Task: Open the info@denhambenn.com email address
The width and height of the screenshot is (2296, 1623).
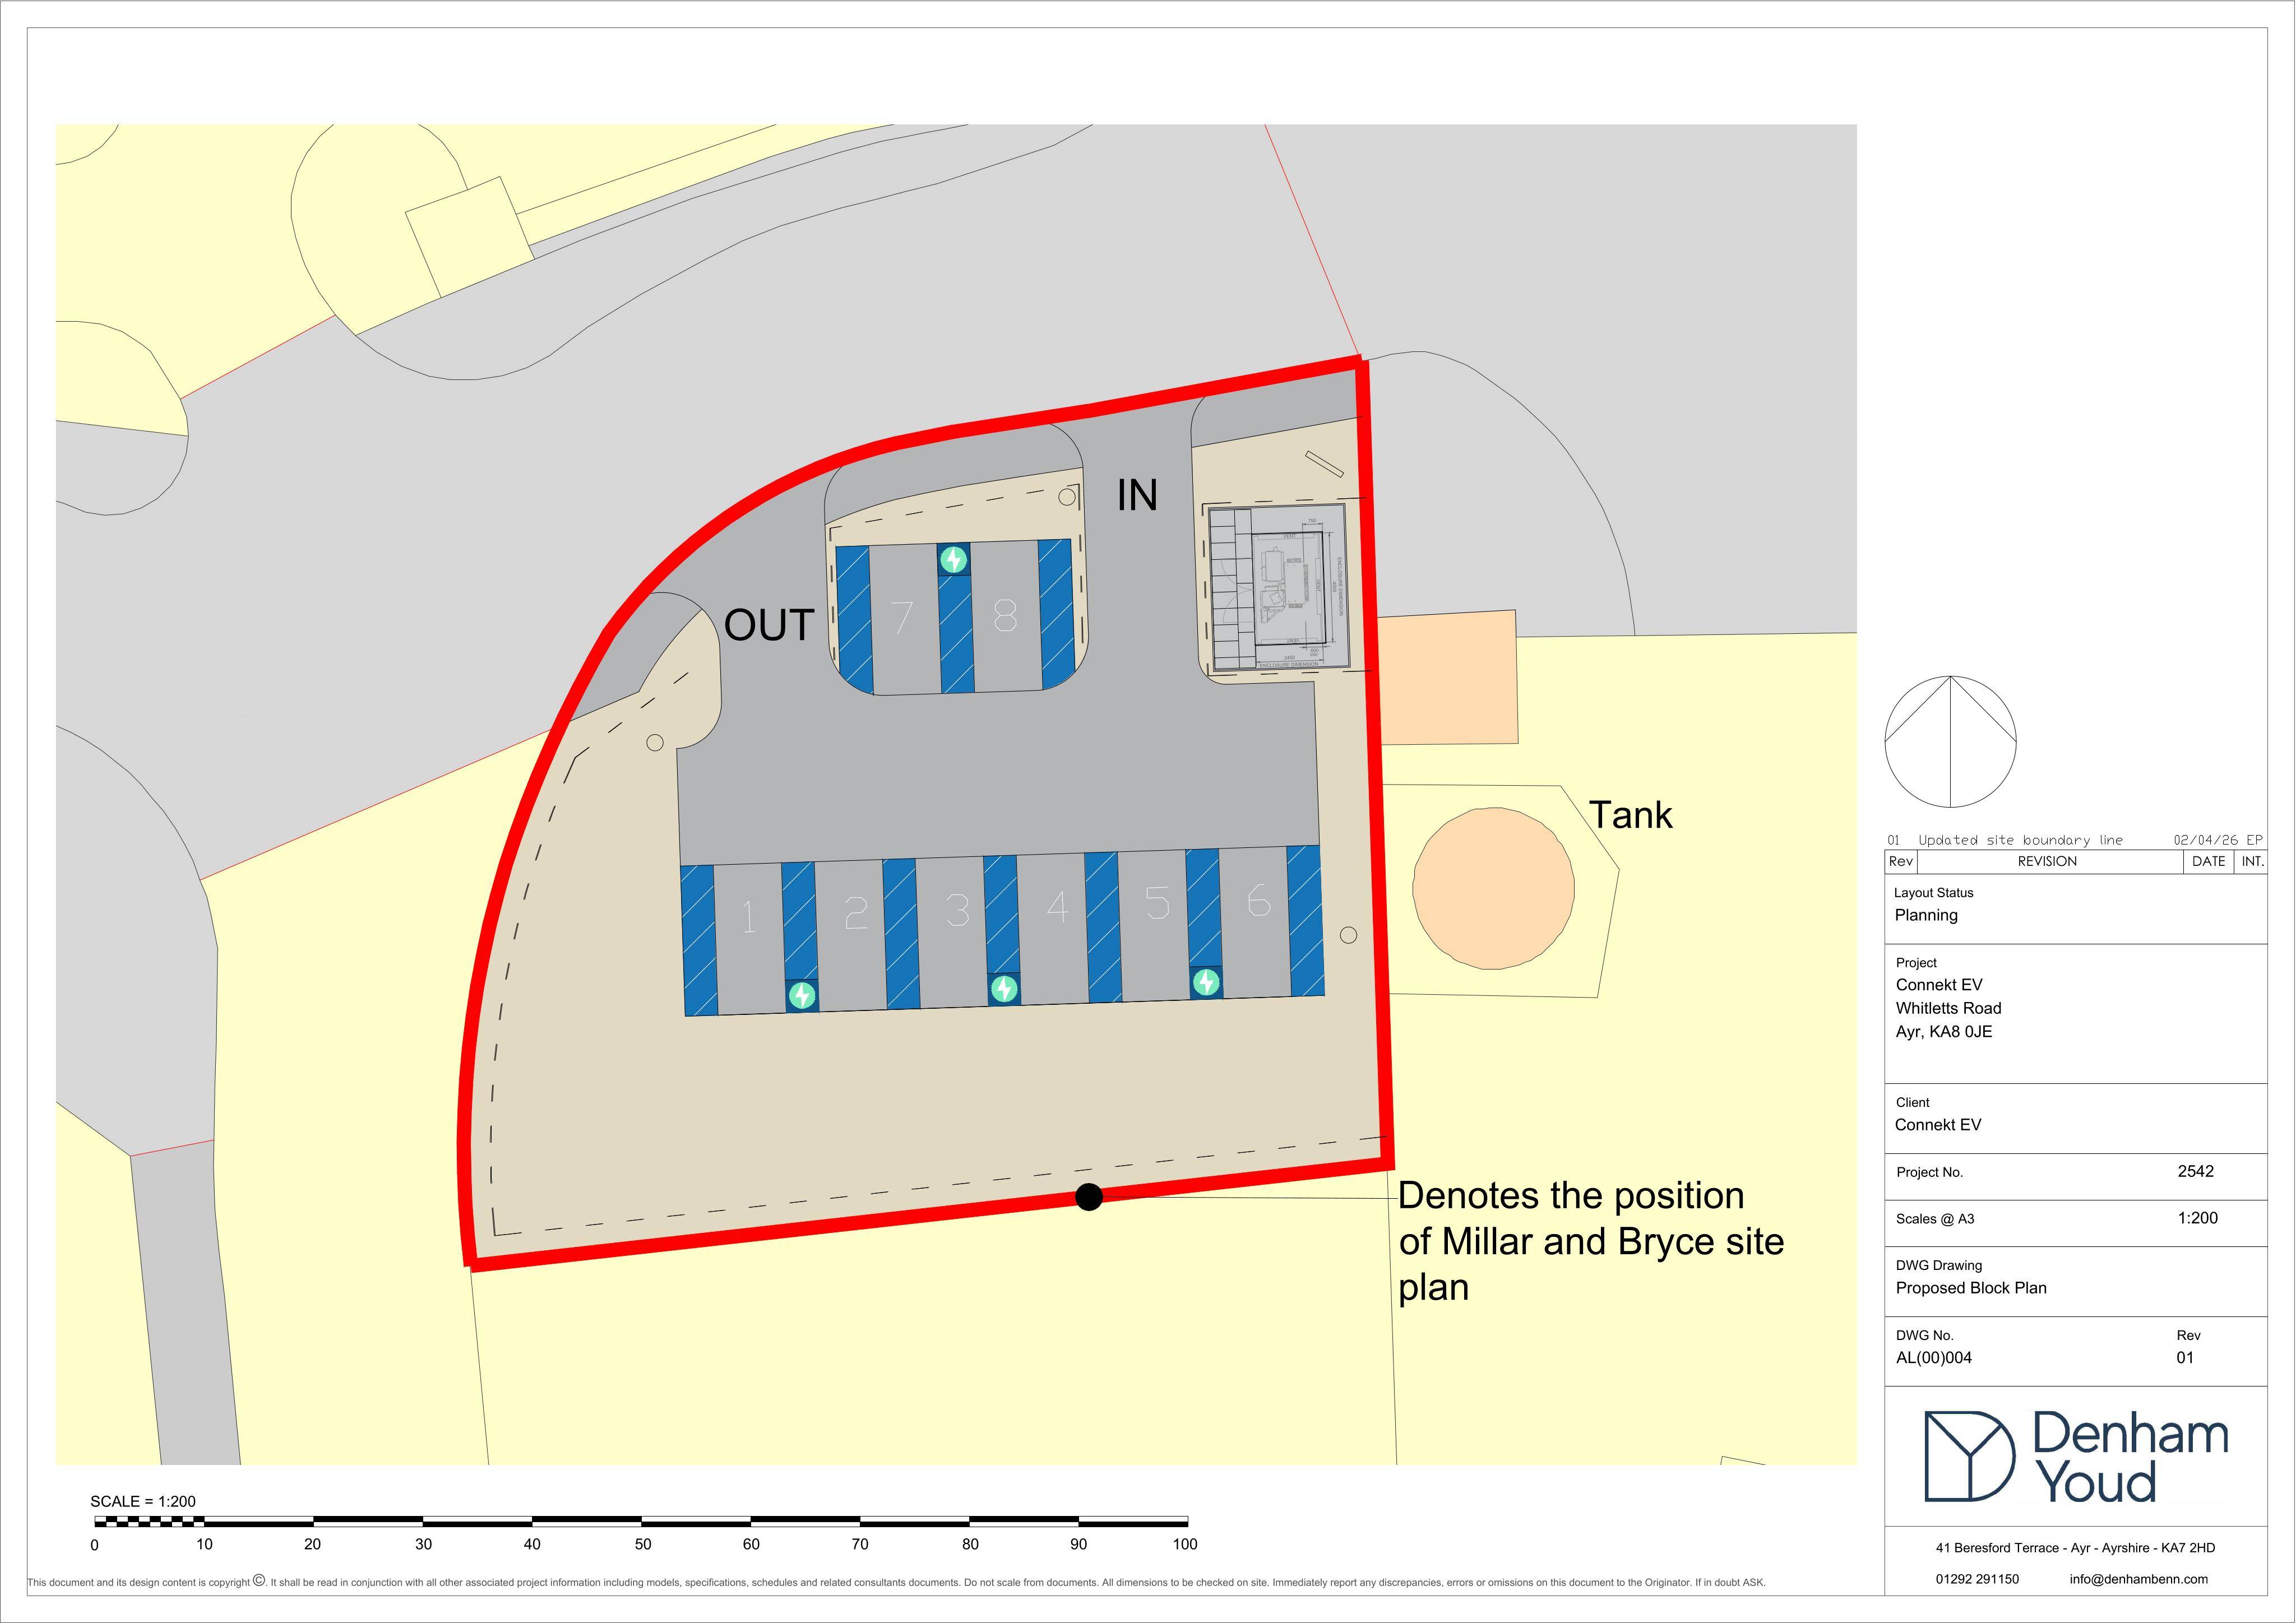Action: click(2138, 1579)
